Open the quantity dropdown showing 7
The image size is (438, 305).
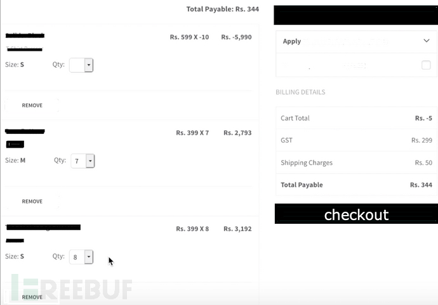click(x=83, y=161)
